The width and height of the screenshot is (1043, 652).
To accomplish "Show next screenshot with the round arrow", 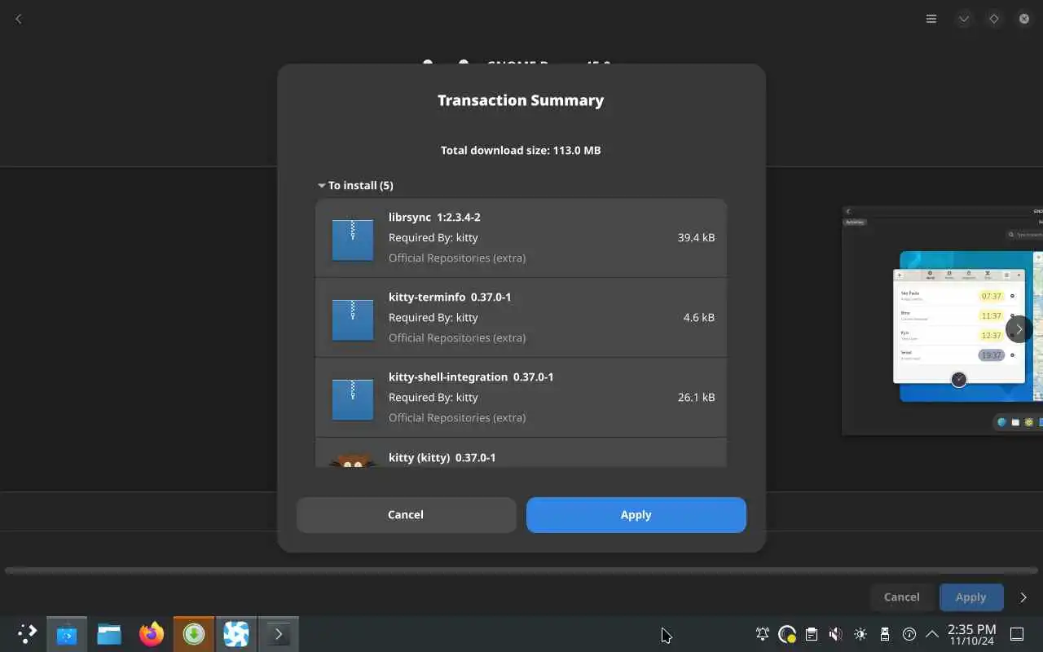I will pos(1019,329).
